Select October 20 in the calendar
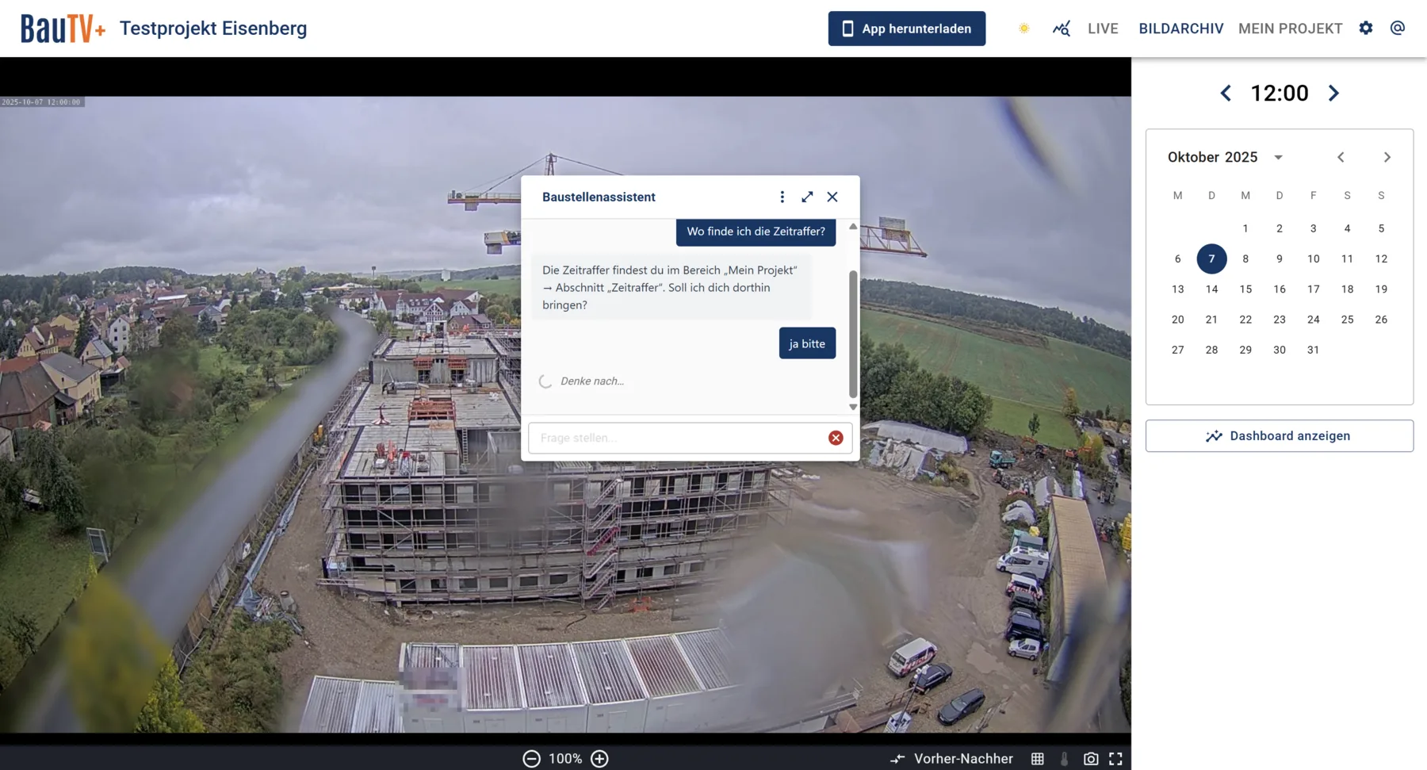1427x770 pixels. pyautogui.click(x=1177, y=320)
